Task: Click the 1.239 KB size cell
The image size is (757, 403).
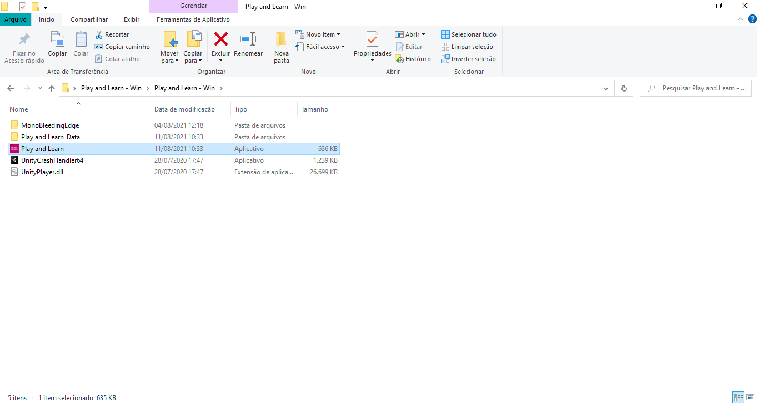Action: tap(325, 160)
